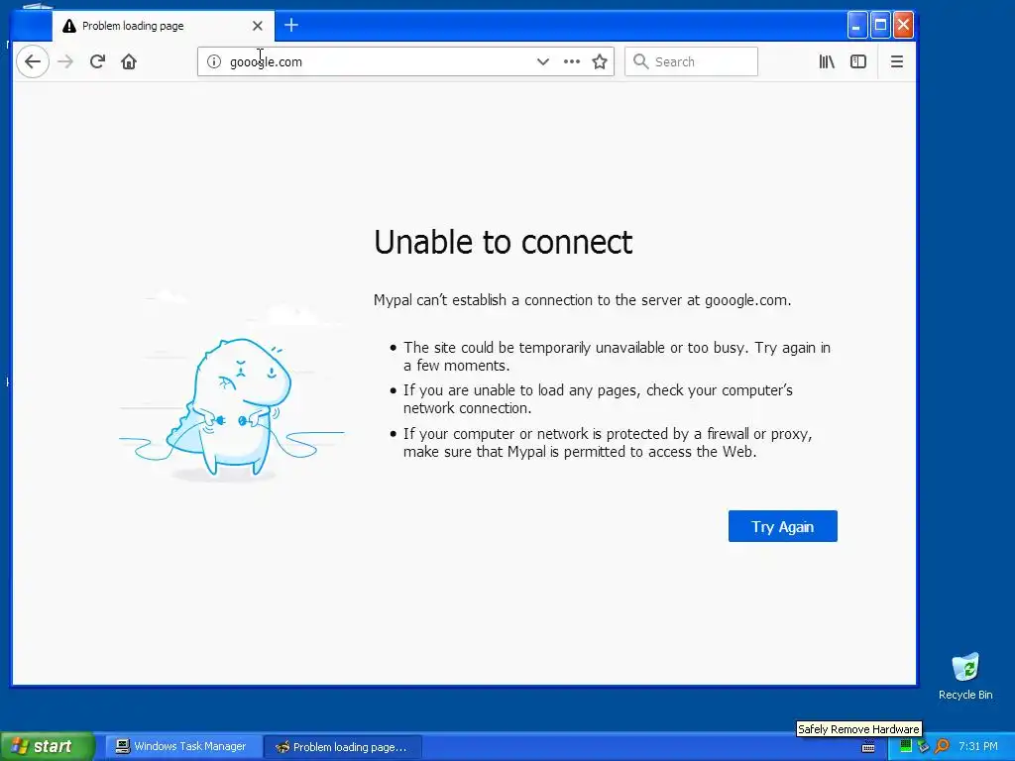
Task: Open the Windows start menu
Action: tap(47, 746)
